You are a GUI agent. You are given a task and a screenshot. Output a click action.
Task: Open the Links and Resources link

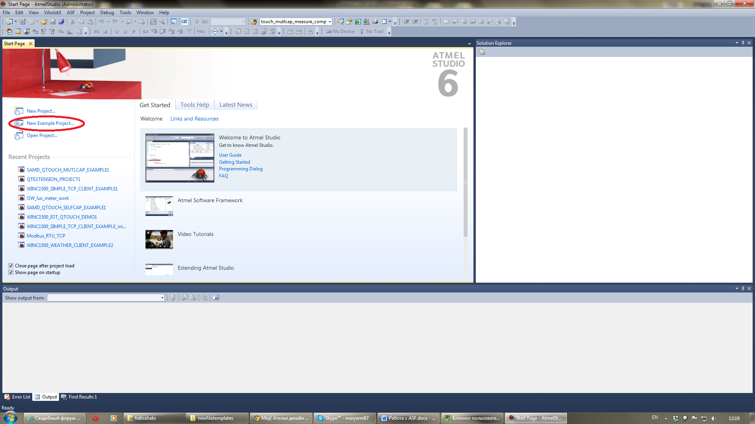[194, 119]
